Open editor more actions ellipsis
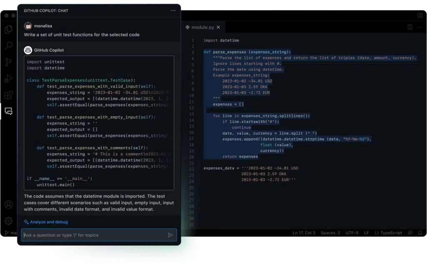 pyautogui.click(x=419, y=27)
